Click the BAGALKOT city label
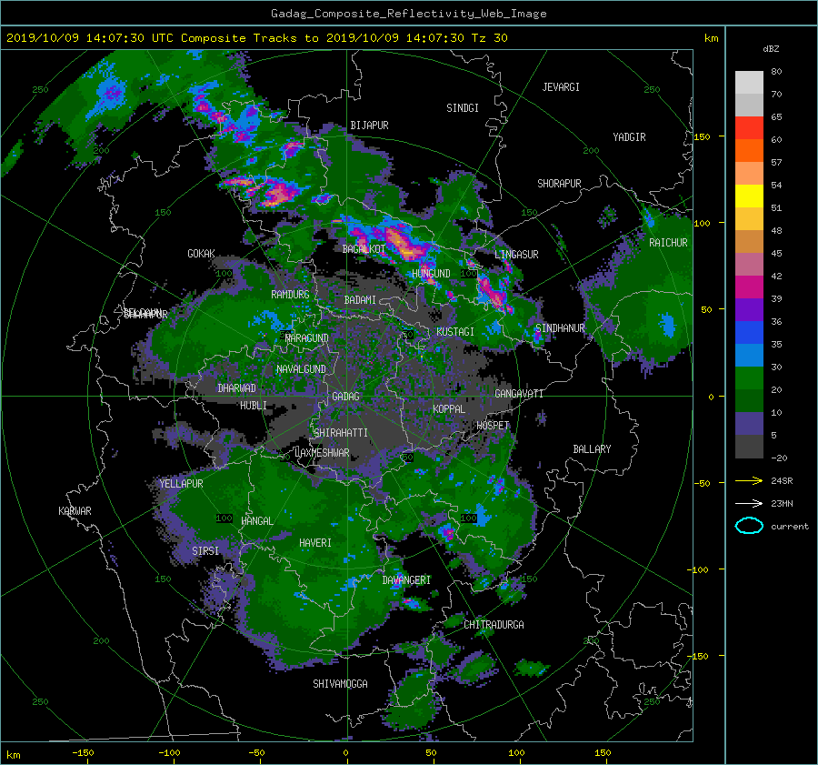 click(x=364, y=249)
